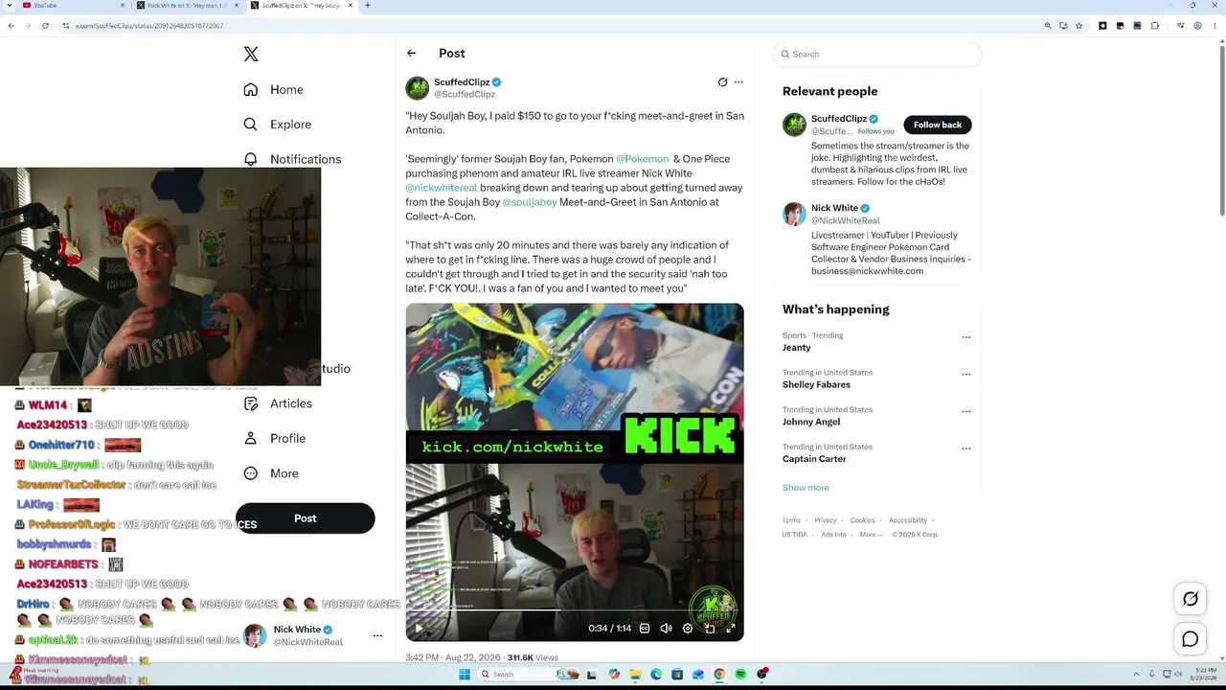Play the paused video

[419, 629]
